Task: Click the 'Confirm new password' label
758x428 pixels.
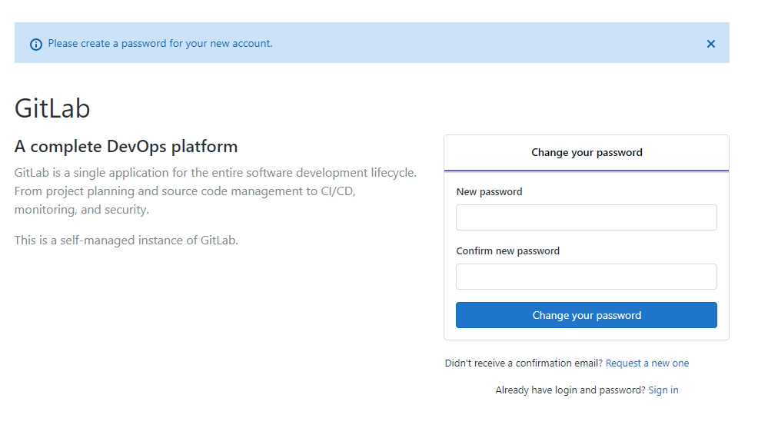Action: [x=507, y=250]
